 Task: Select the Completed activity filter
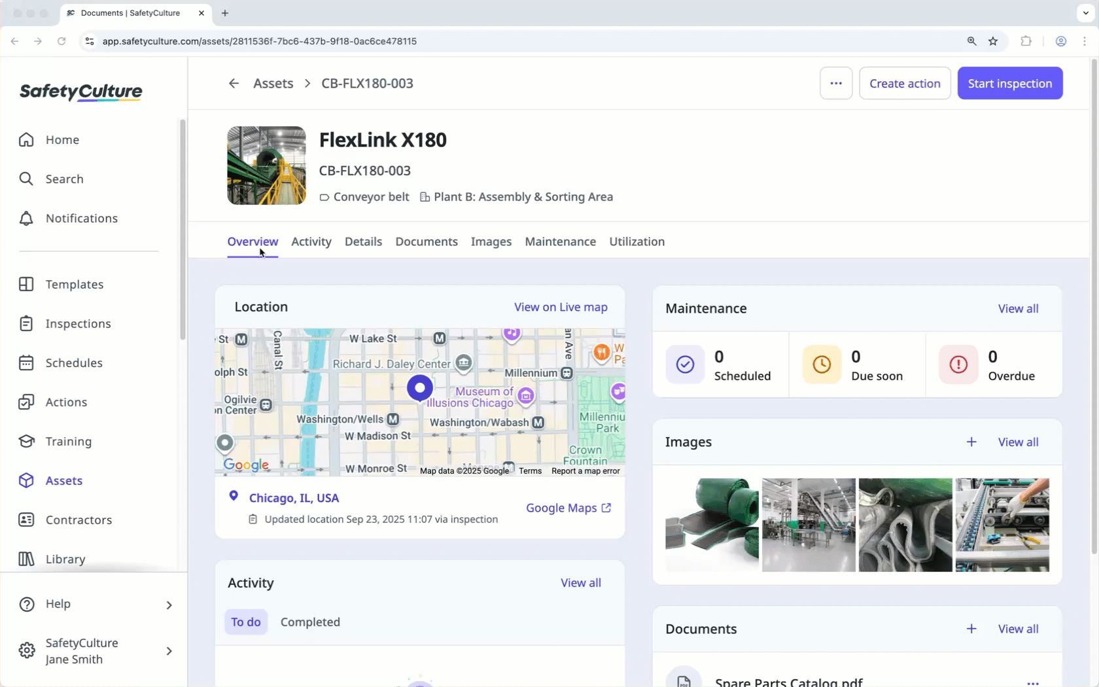(x=310, y=622)
